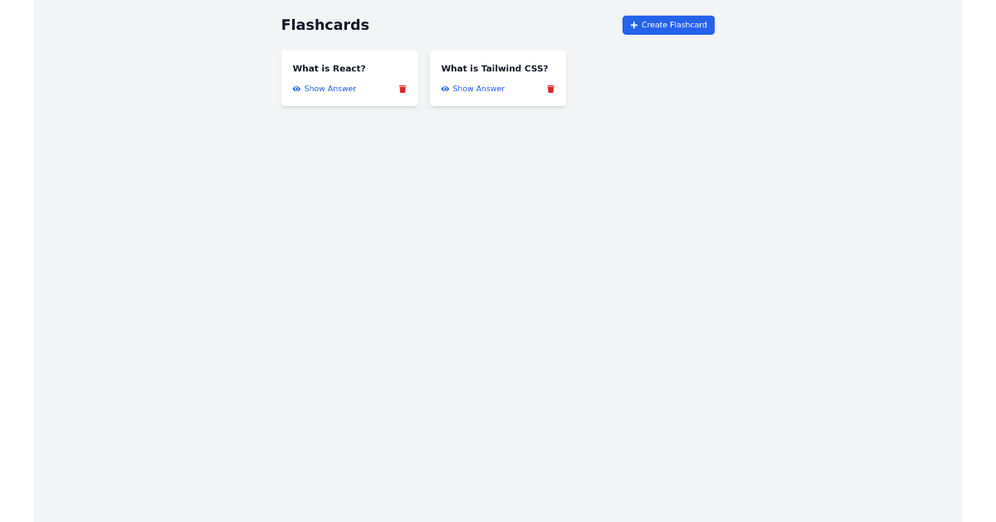Toggle the answer visibility on the Tailwind flashcard
The image size is (996, 522).
pos(473,89)
